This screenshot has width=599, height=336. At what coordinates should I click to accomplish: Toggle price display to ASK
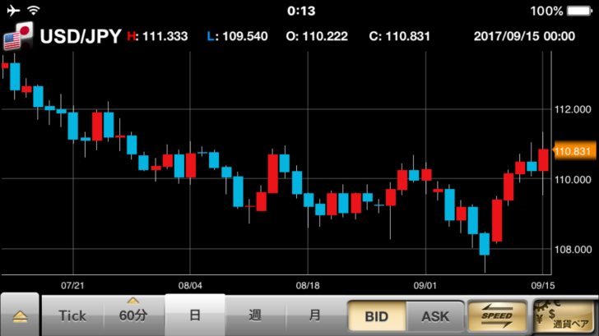coord(435,315)
